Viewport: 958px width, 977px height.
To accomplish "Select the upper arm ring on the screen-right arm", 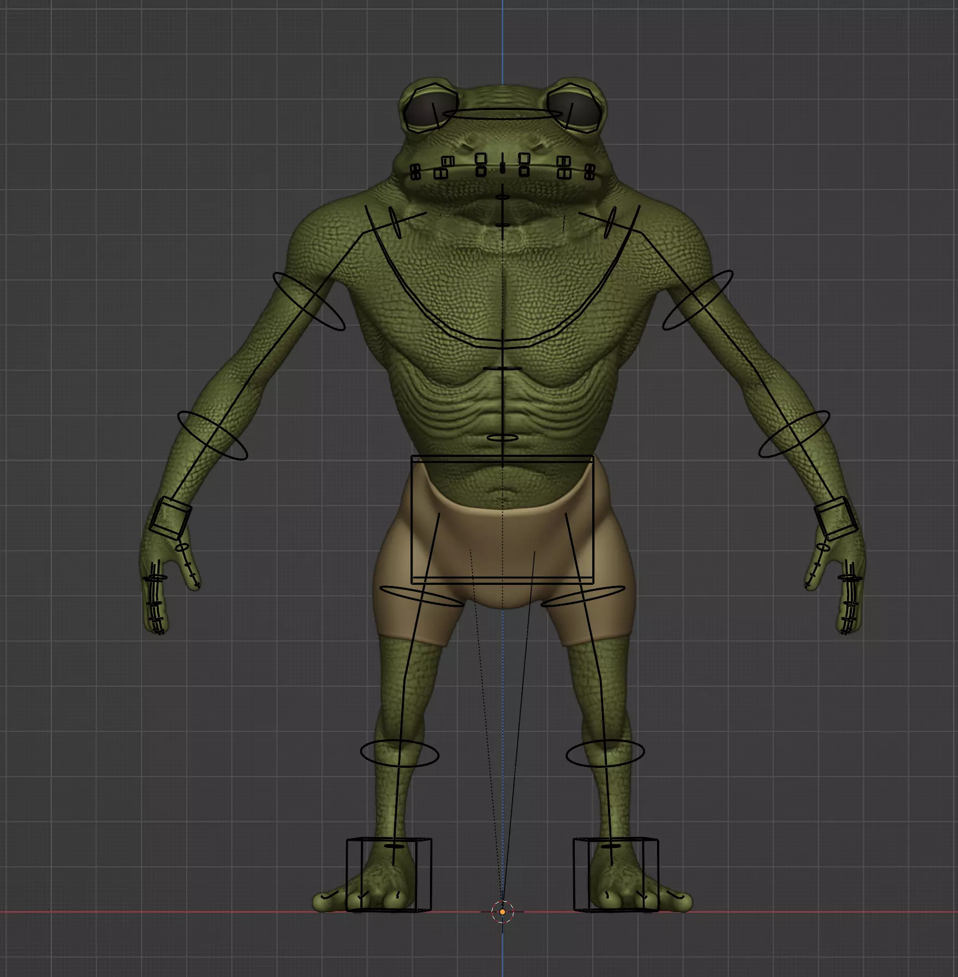I will (x=697, y=300).
